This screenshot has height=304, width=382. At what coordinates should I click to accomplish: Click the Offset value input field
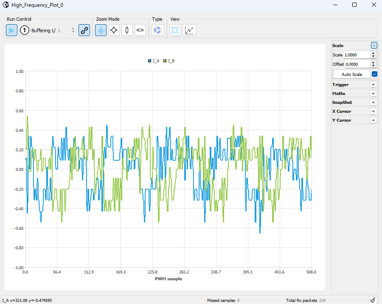(x=357, y=64)
